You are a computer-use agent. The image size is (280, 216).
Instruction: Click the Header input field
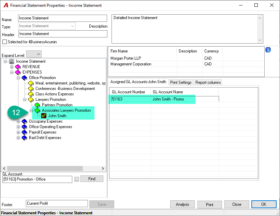point(63,34)
